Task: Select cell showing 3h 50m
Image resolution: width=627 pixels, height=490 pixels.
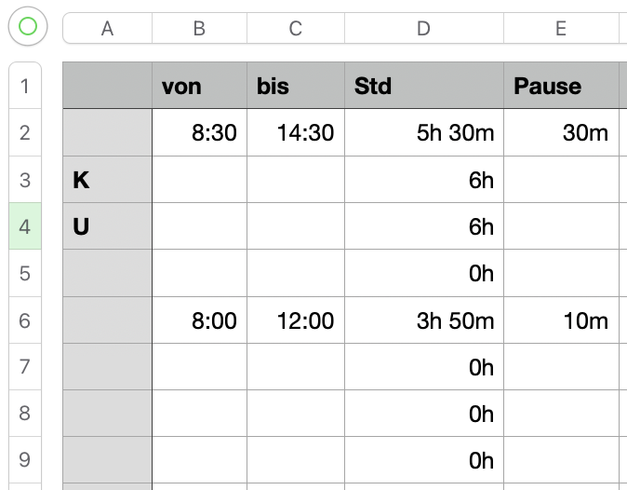Action: point(423,320)
